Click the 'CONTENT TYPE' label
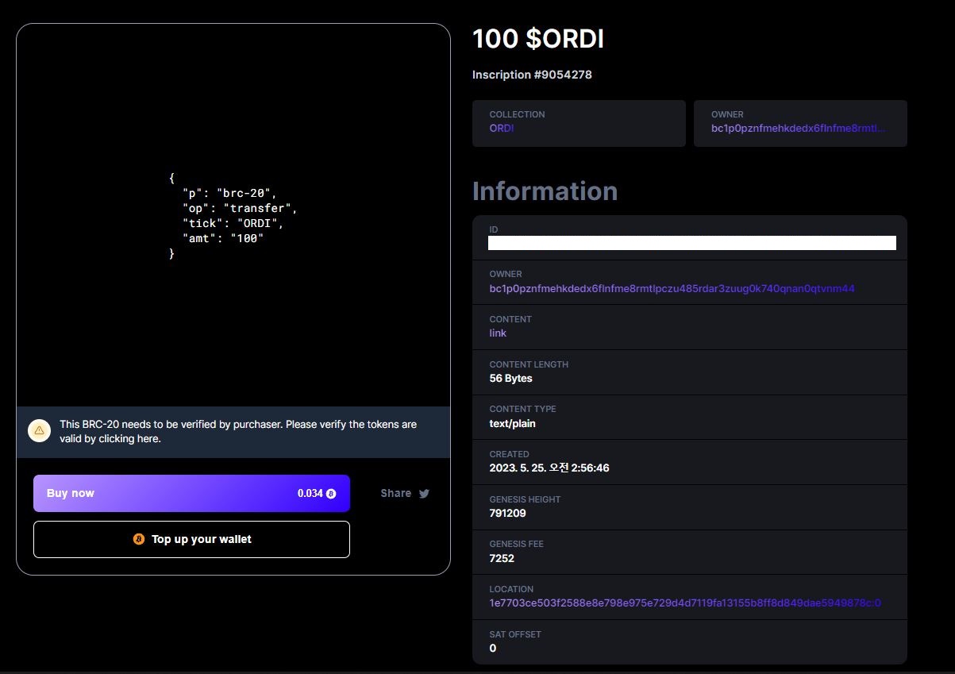 [x=522, y=409]
